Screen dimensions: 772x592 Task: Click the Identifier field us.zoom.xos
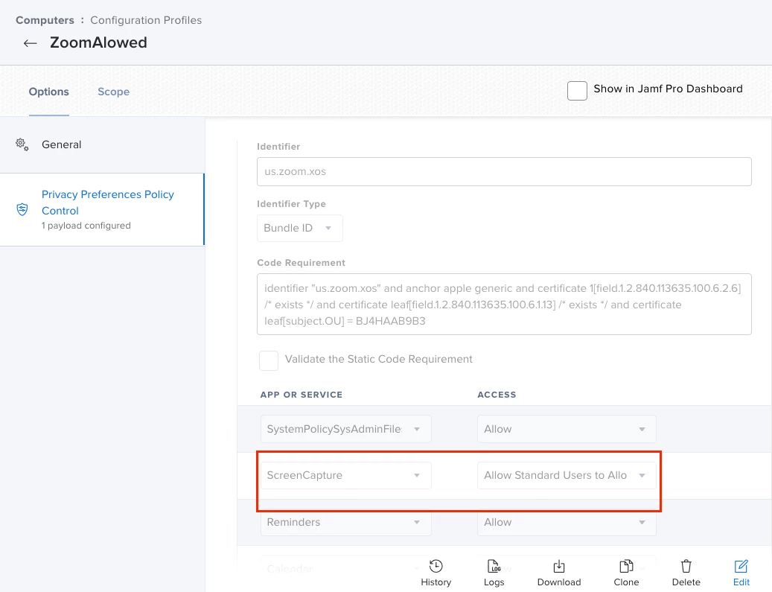(504, 171)
